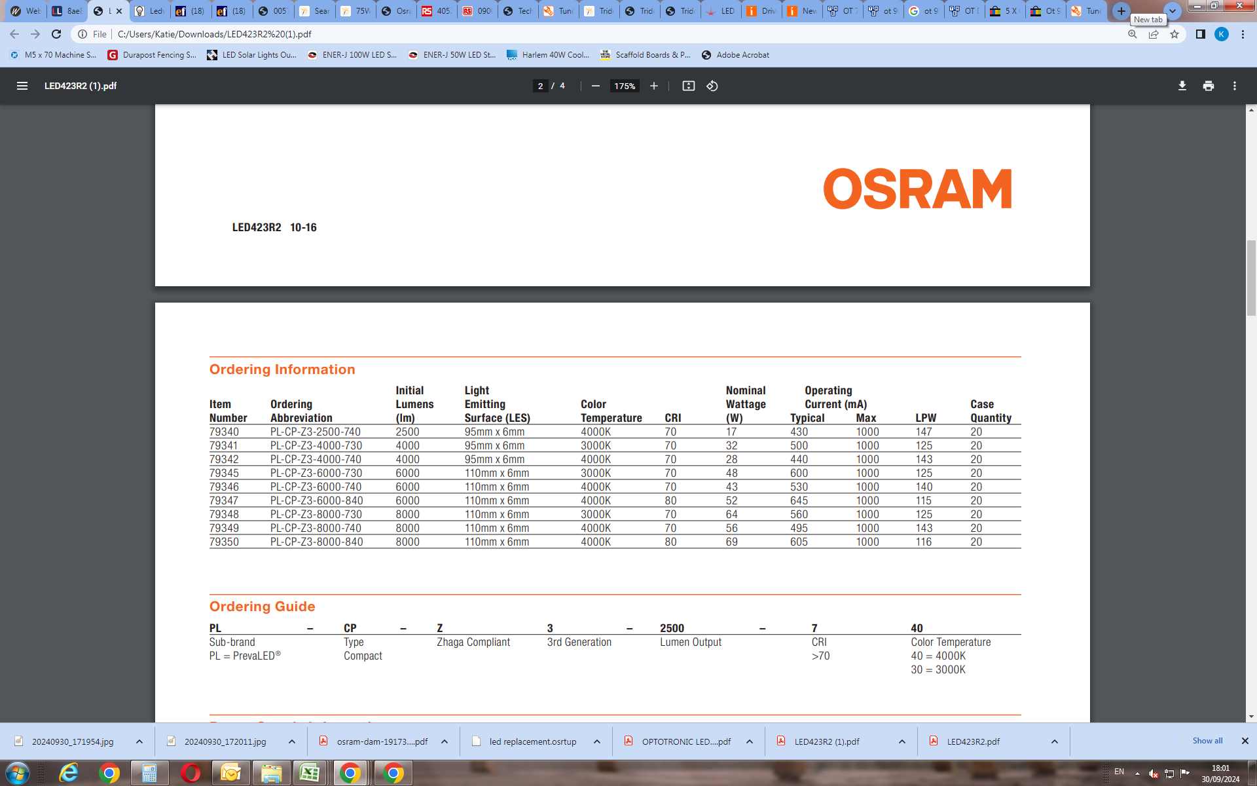Click the scrollbar down arrow
This screenshot has height=786, width=1257.
click(1251, 717)
